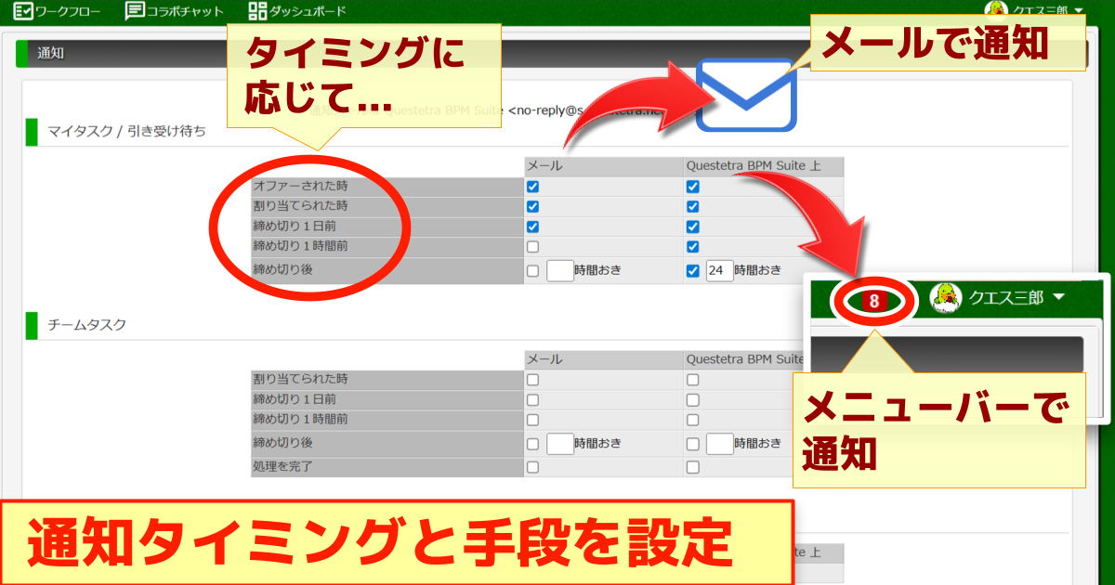Enable mail for My Task 締め切り後
The image size is (1115, 585).
pyautogui.click(x=532, y=271)
